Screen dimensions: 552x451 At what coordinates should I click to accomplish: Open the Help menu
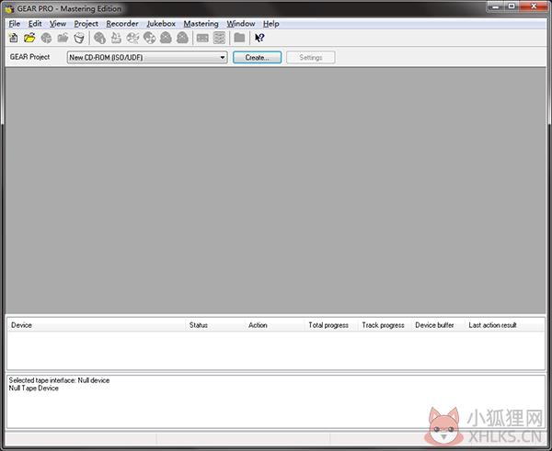[271, 24]
